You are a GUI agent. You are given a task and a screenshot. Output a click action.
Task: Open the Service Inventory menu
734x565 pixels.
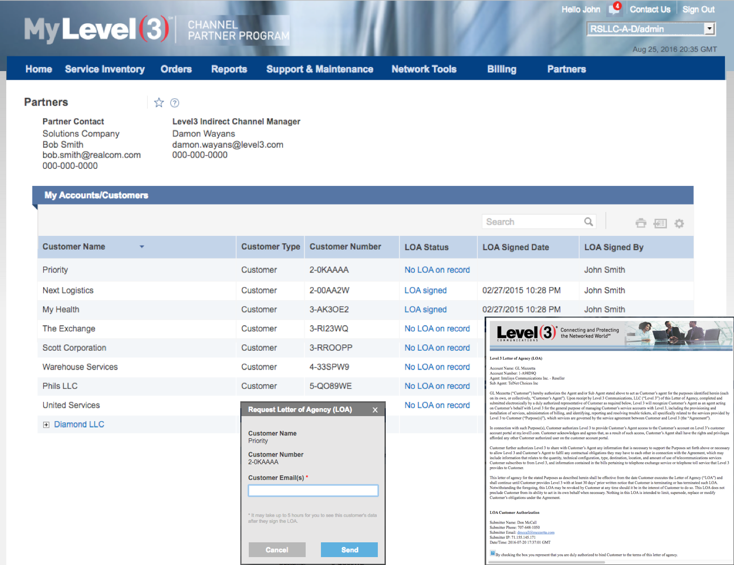pyautogui.click(x=105, y=69)
